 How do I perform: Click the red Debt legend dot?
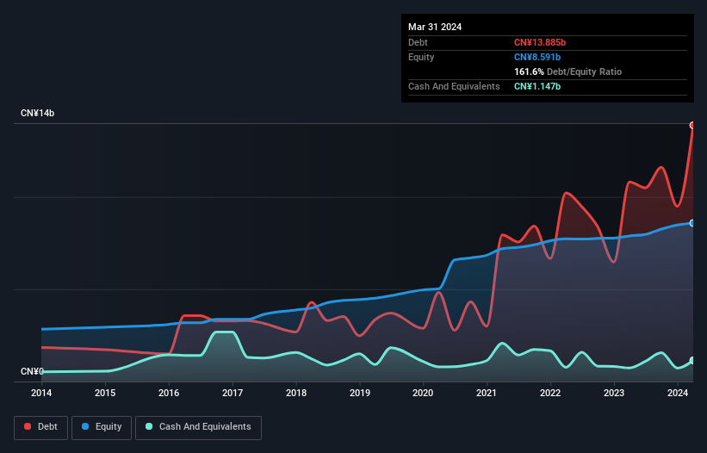(28, 426)
